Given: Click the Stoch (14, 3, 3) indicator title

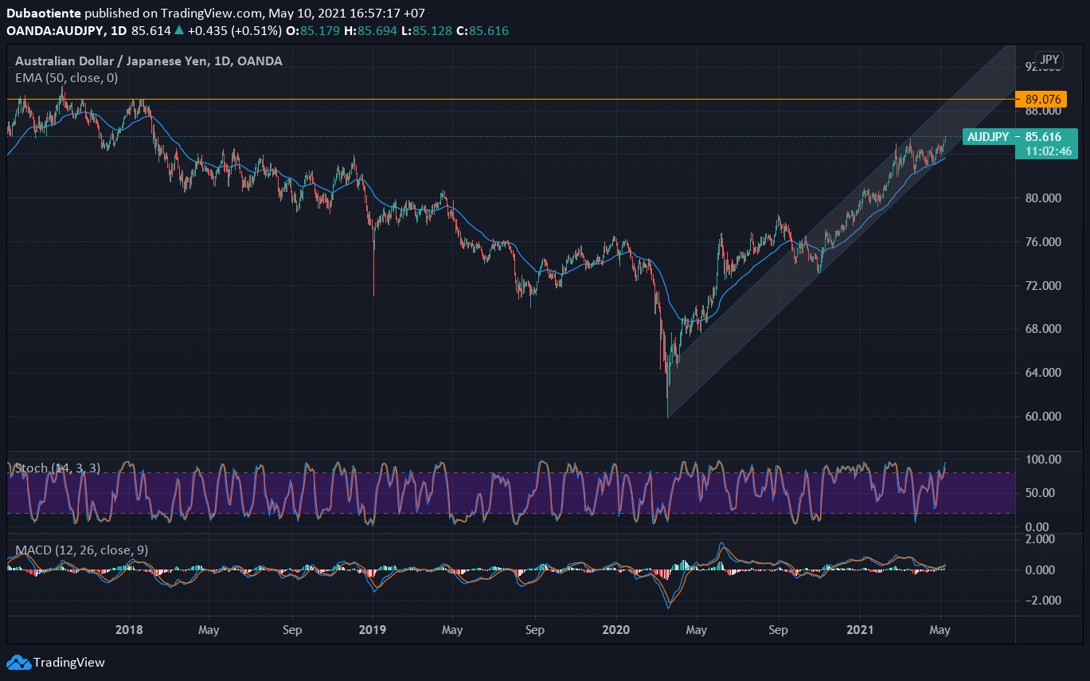Looking at the screenshot, I should click(x=57, y=468).
